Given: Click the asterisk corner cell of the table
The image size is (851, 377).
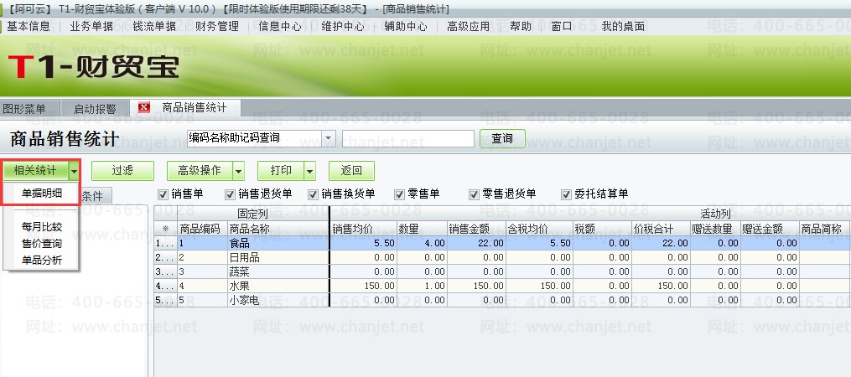Looking at the screenshot, I should [x=165, y=229].
